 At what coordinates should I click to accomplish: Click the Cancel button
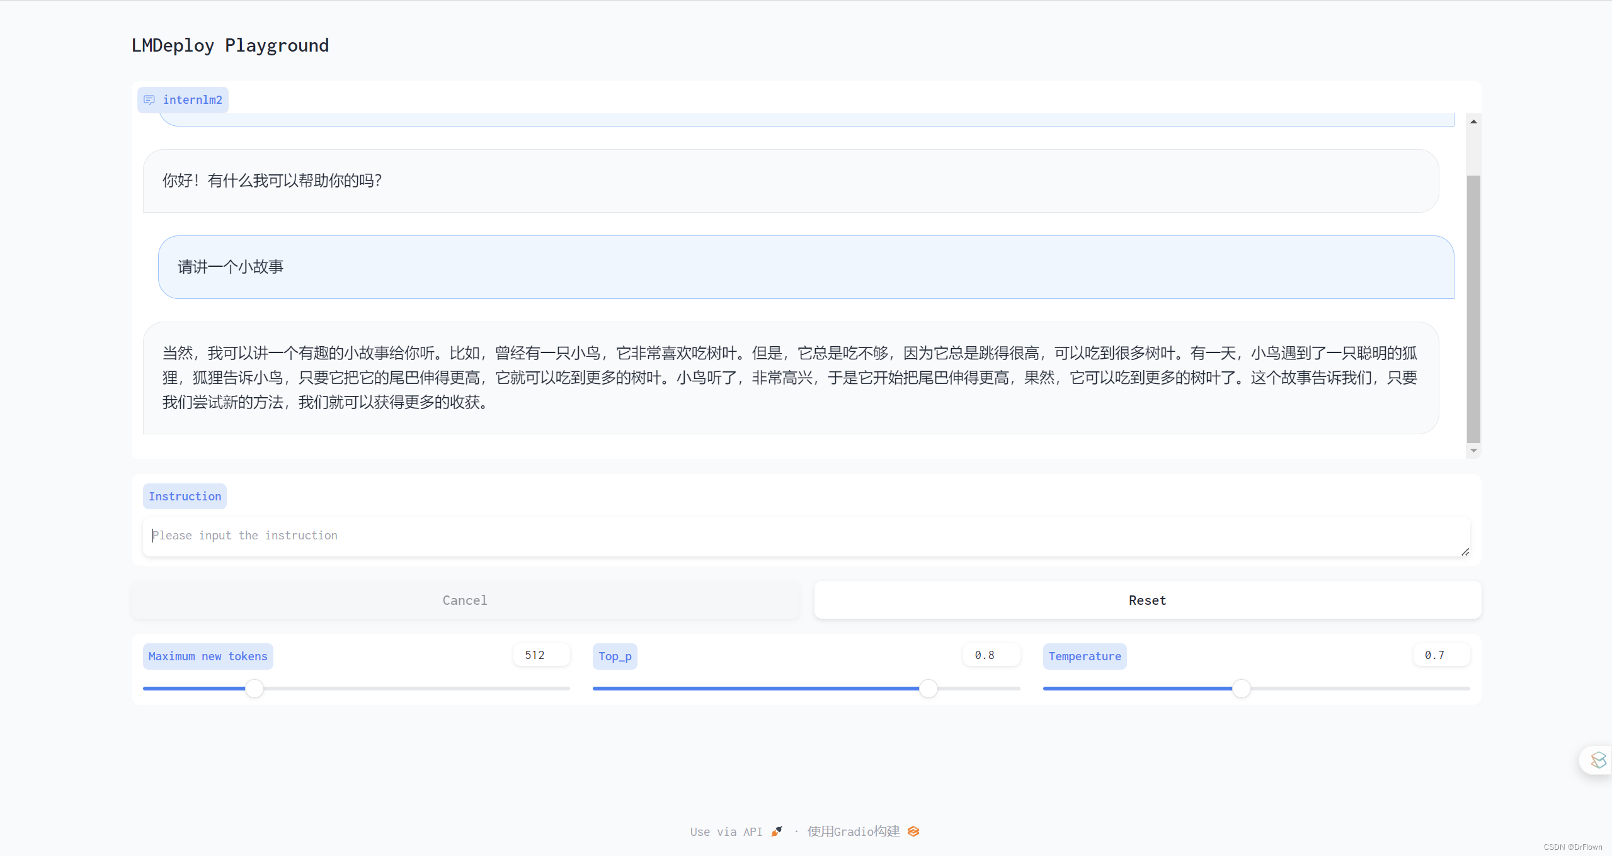pyautogui.click(x=465, y=600)
